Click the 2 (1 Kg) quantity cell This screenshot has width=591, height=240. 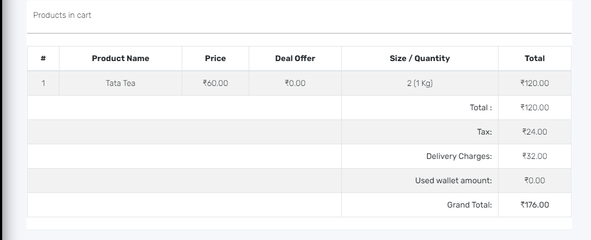420,83
